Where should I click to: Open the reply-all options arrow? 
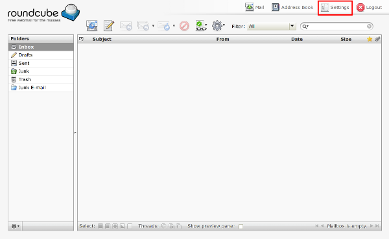(x=153, y=25)
